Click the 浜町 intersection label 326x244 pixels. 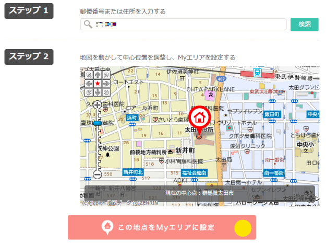[x=132, y=118]
